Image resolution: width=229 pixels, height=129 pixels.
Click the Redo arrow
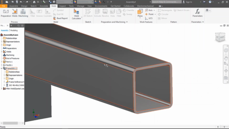(x=27, y=2)
